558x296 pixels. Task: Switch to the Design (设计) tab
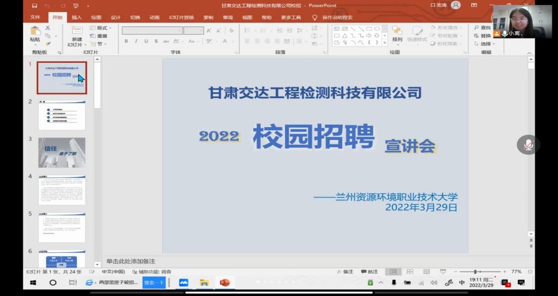(x=116, y=17)
